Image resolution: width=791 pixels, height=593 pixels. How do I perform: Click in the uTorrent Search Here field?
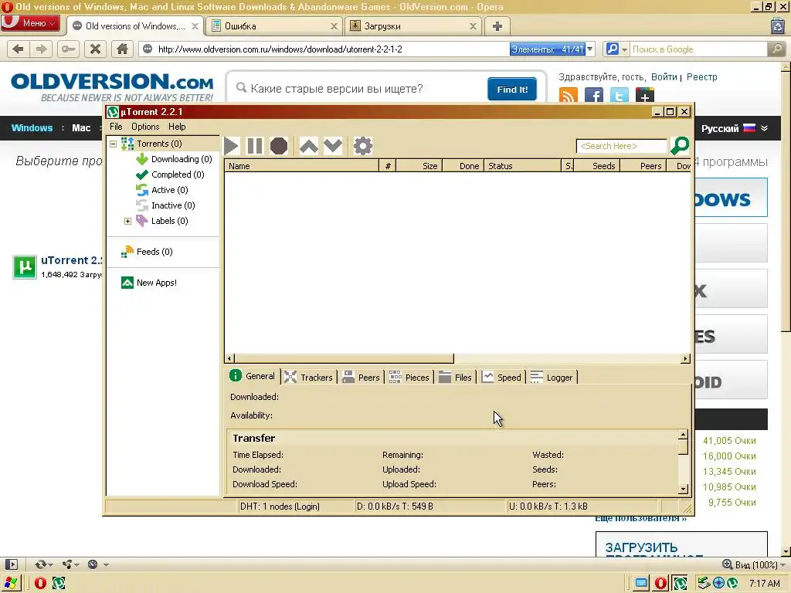(622, 146)
